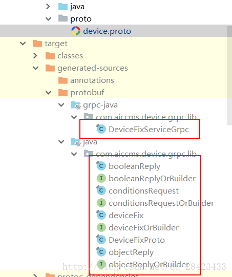Click the device.proto file icon
The image size is (232, 277).
pyautogui.click(x=76, y=31)
